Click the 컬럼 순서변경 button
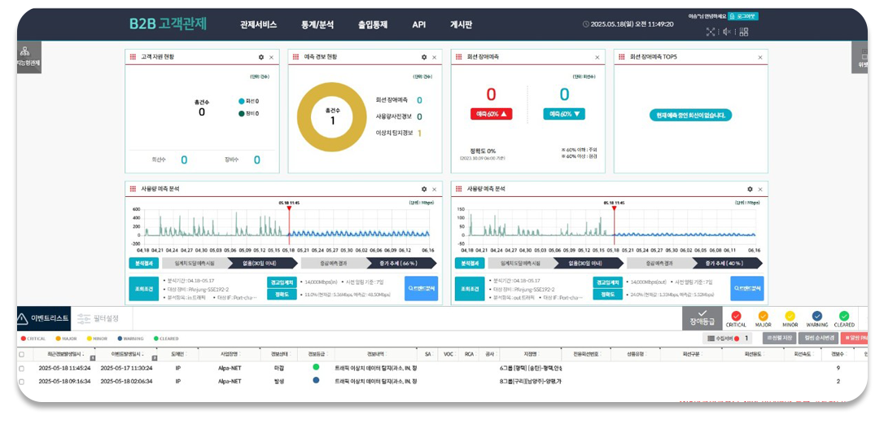The image size is (884, 446). click(818, 339)
